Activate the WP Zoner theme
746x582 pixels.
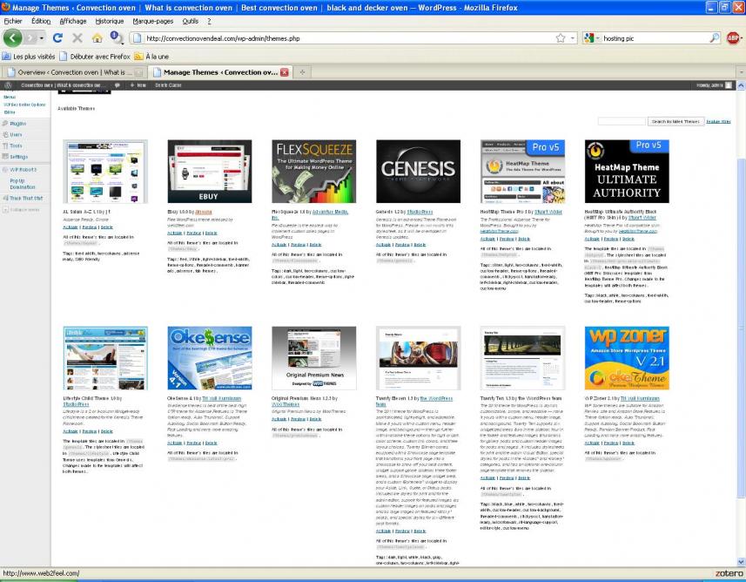pos(592,443)
